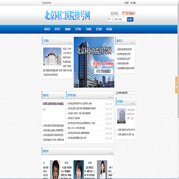Click the doctor portrait with blue background
Viewport: 179px width, 179px height.
tap(79, 169)
